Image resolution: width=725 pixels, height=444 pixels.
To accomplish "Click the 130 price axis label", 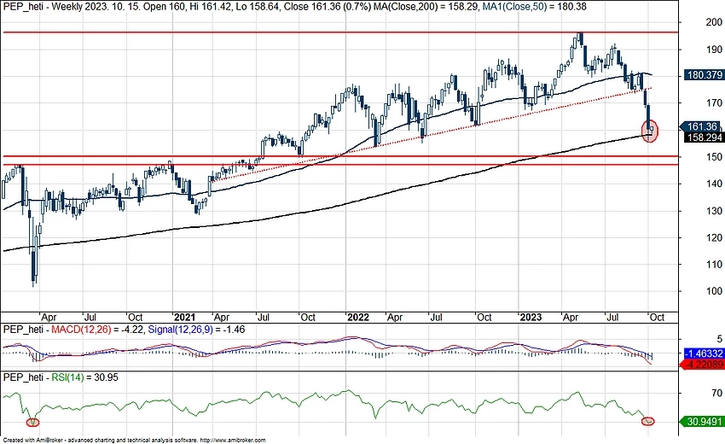I will coord(714,211).
